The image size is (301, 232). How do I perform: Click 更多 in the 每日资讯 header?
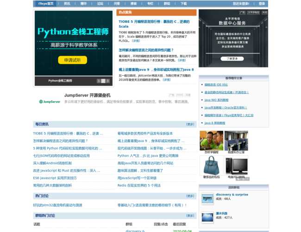click(190, 124)
